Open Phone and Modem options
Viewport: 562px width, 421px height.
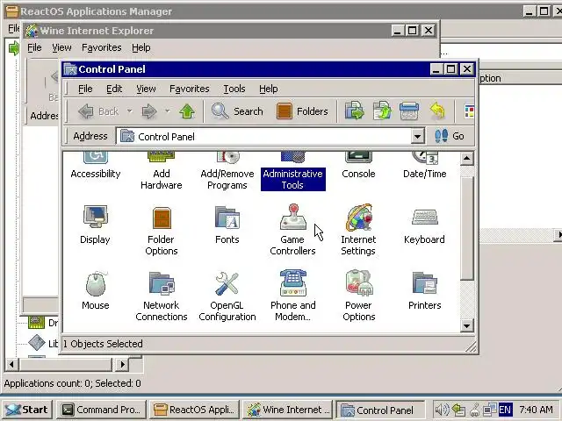[x=292, y=296]
